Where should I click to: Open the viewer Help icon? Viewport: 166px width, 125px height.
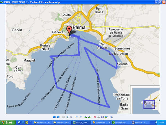click(111, 117)
